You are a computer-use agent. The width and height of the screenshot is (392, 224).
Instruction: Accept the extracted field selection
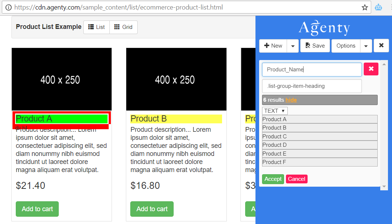click(273, 179)
